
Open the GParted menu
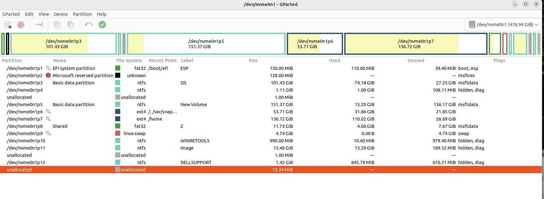coord(11,14)
